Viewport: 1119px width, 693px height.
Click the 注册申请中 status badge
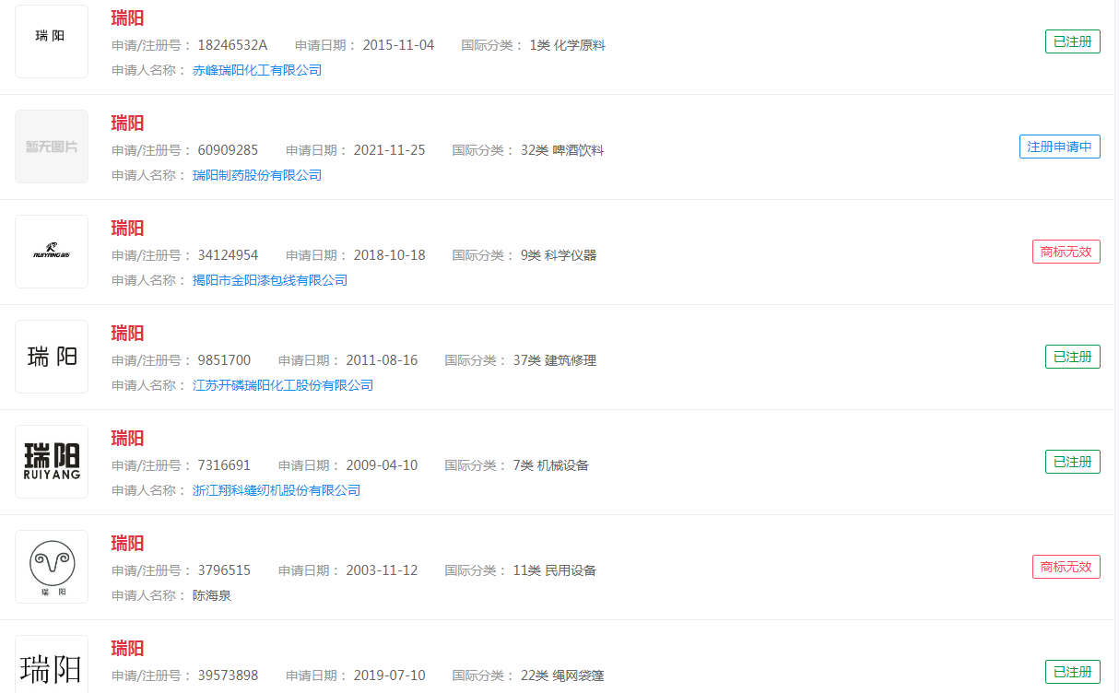tap(1059, 147)
